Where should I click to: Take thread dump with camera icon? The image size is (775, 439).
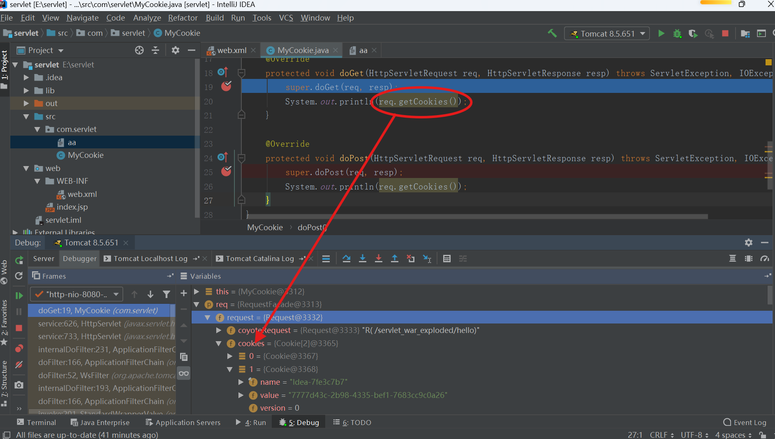[19, 385]
